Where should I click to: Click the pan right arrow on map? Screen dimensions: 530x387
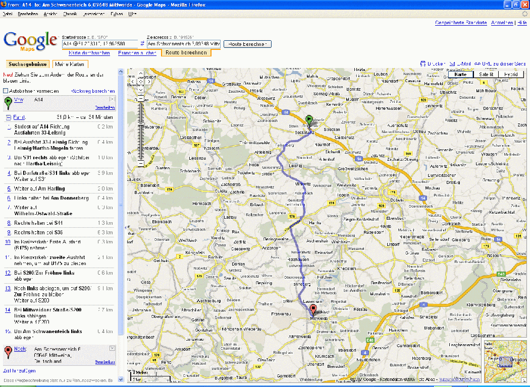coord(149,81)
